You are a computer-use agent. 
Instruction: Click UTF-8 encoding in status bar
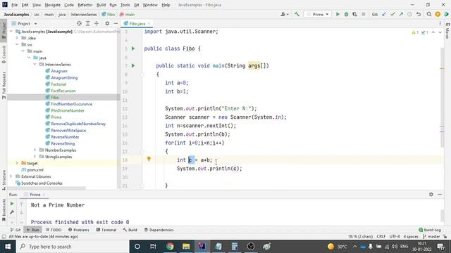click(x=395, y=237)
